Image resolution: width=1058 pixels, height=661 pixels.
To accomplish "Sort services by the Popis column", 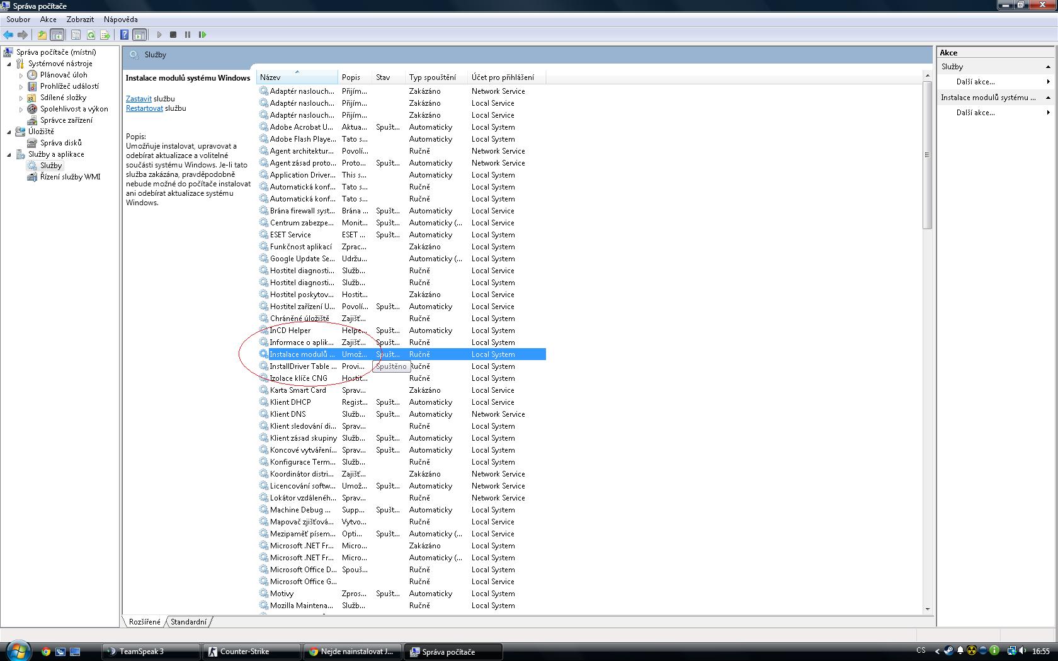I will [x=355, y=77].
